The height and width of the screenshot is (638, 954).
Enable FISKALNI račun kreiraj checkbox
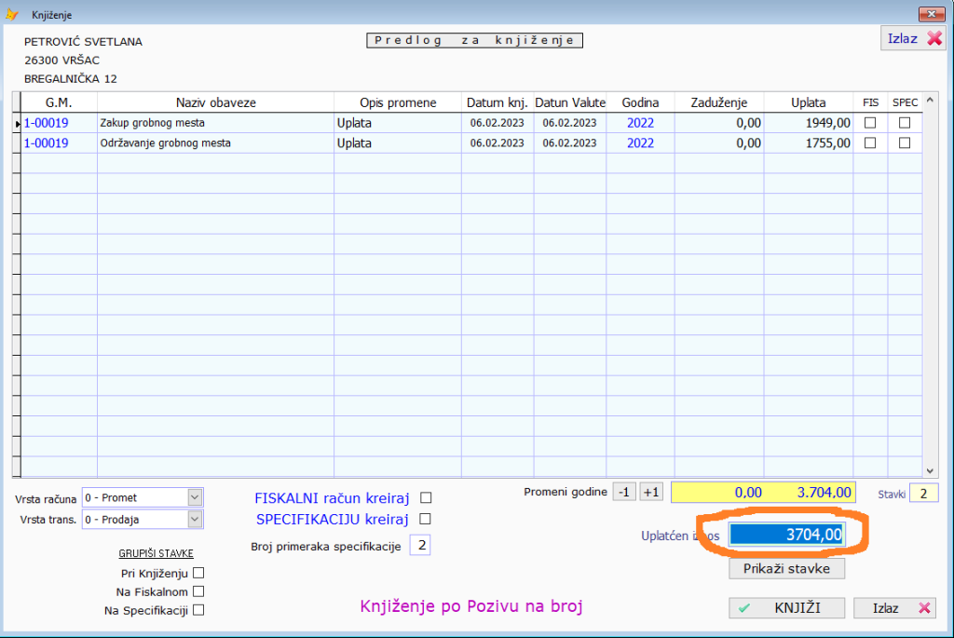pos(426,498)
